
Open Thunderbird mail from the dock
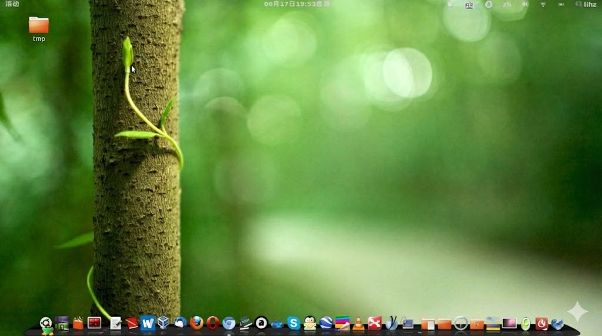click(x=180, y=323)
